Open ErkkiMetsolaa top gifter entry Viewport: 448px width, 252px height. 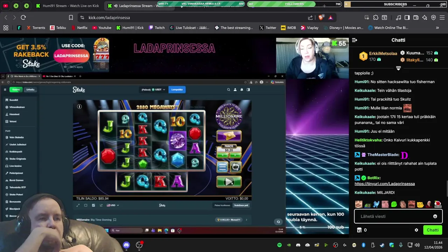[x=379, y=56]
